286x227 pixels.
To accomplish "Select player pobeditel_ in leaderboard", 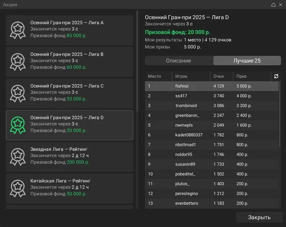I will click(x=212, y=174).
